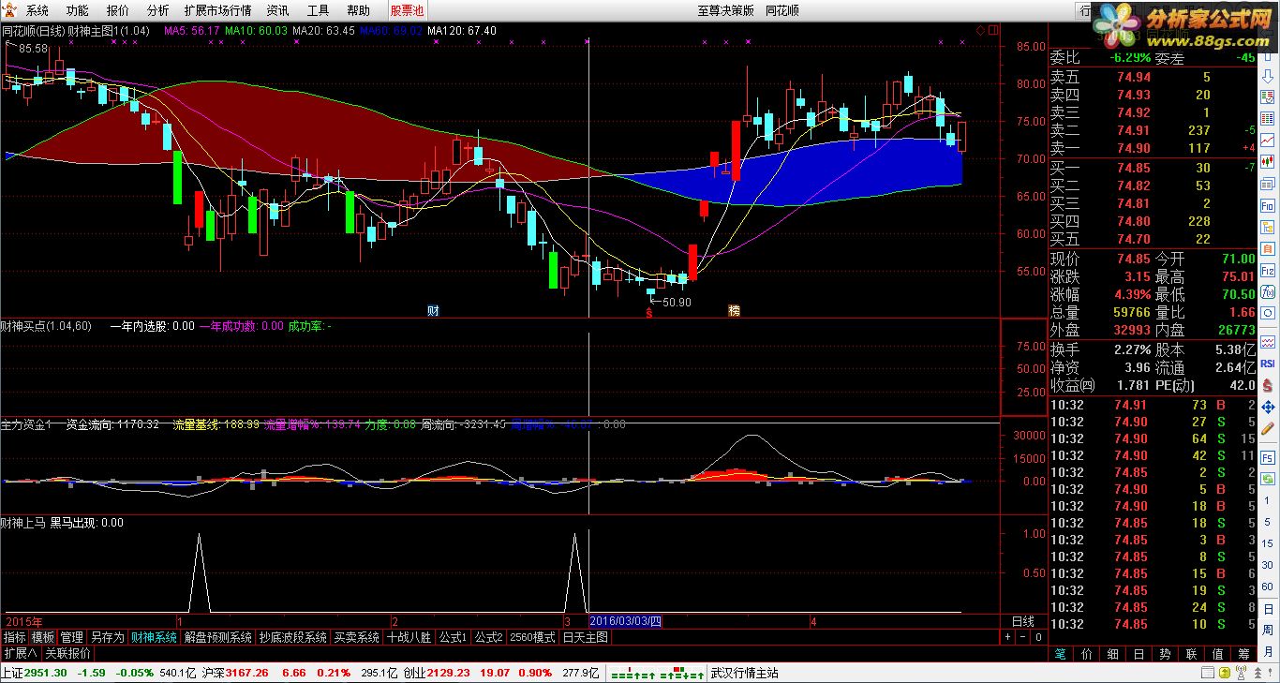Click the red dollar sign sidebar icon

[x=1267, y=385]
